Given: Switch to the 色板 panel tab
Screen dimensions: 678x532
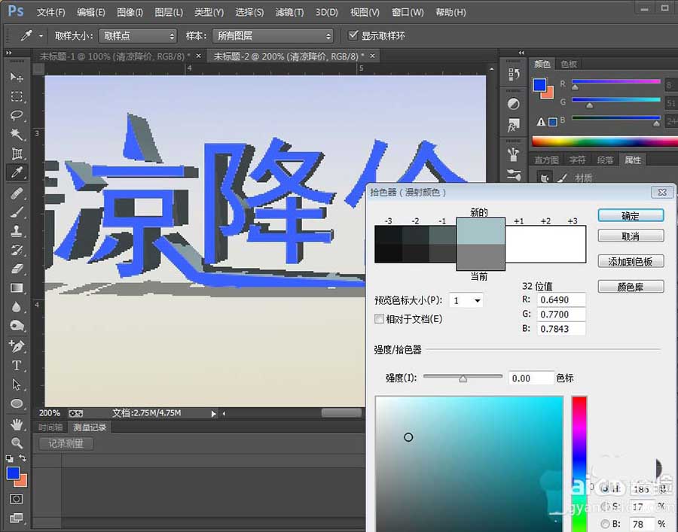Looking at the screenshot, I should point(569,64).
